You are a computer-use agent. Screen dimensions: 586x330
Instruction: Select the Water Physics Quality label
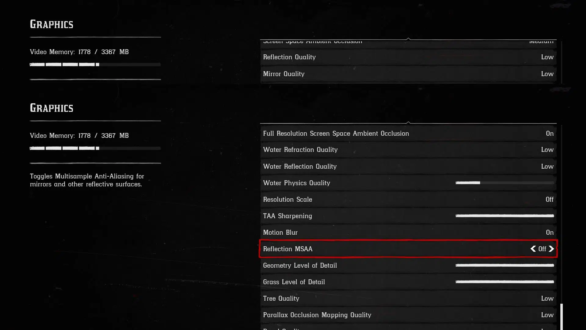(x=297, y=183)
